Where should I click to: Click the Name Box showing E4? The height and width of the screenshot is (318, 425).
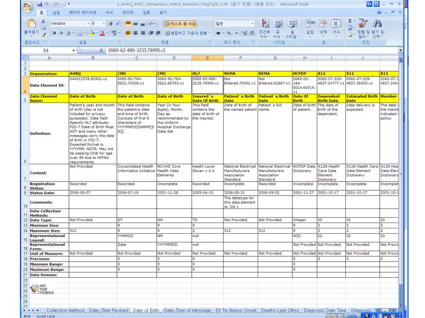click(46, 50)
